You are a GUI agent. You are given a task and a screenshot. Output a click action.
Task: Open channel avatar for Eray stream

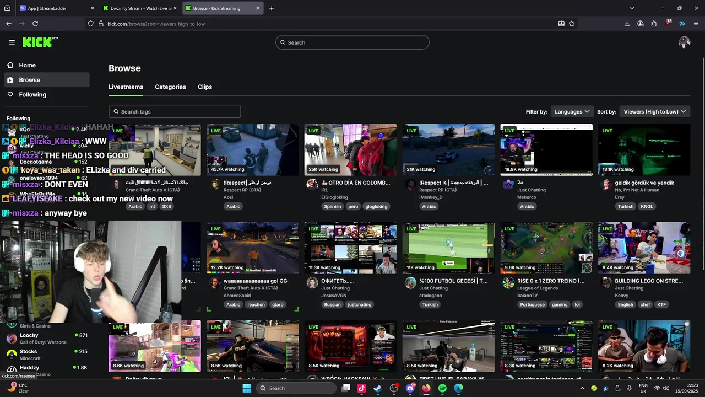tap(606, 184)
